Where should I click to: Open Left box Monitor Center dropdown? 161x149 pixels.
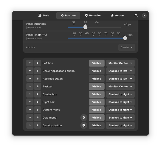coord(120,63)
